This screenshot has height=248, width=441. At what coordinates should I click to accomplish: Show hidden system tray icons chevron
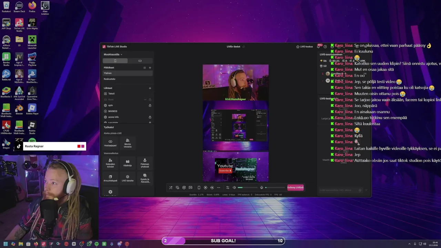click(x=409, y=244)
